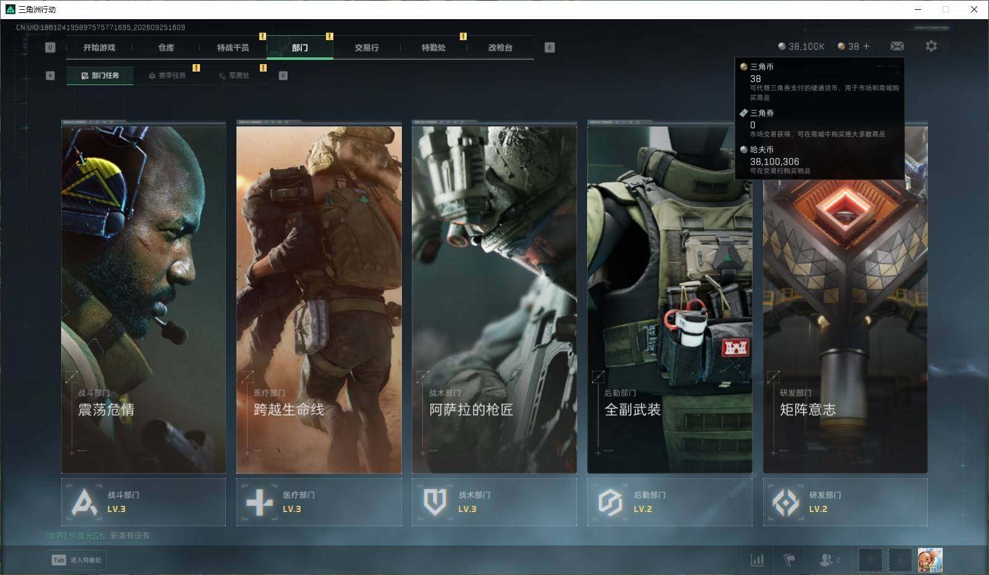Image resolution: width=989 pixels, height=575 pixels.
Task: Click the 哈夫币 coin icon in the tooltip
Action: tap(744, 149)
